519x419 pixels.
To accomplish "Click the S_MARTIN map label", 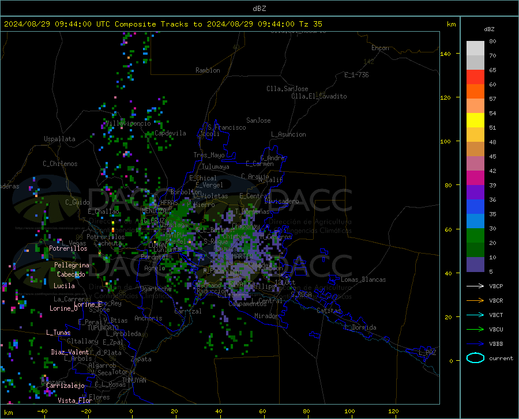I will tap(239, 256).
